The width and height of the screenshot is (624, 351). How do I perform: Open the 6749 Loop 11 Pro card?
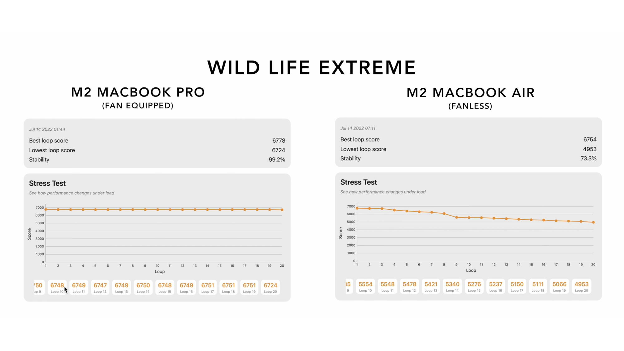click(79, 287)
